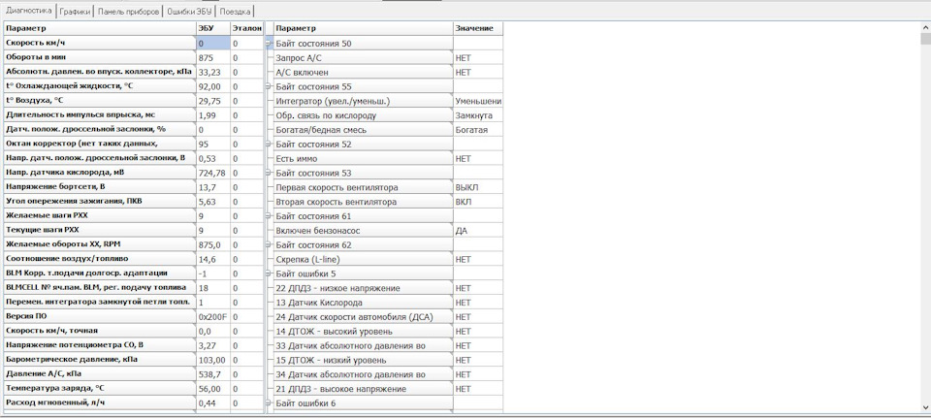Collapse the Байт состояния 61 group
Viewport: 931px width, 418px height.
click(x=269, y=216)
